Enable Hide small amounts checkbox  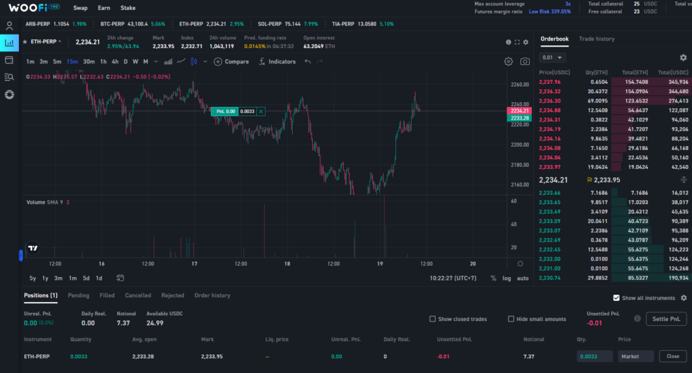point(511,319)
